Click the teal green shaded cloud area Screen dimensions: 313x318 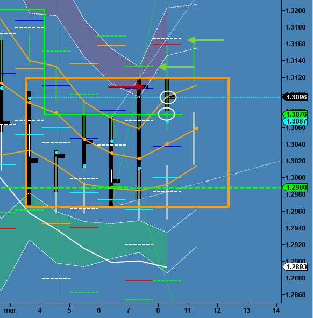(x=102, y=240)
